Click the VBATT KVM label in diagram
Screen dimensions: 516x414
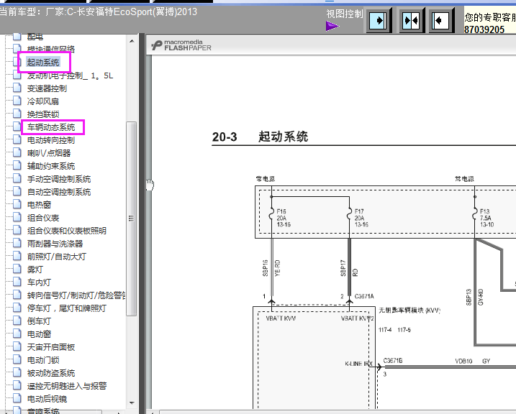point(281,318)
